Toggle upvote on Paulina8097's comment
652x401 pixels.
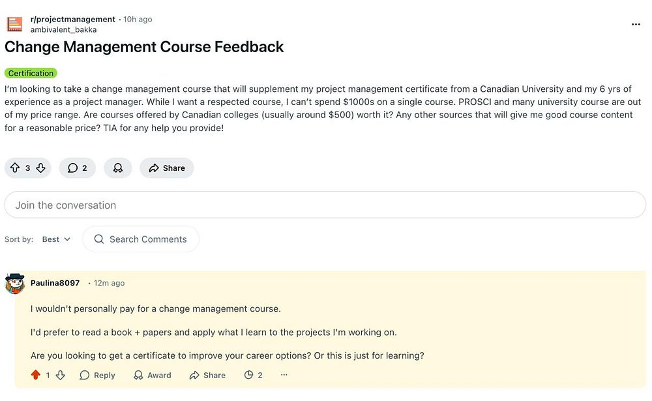(36, 375)
